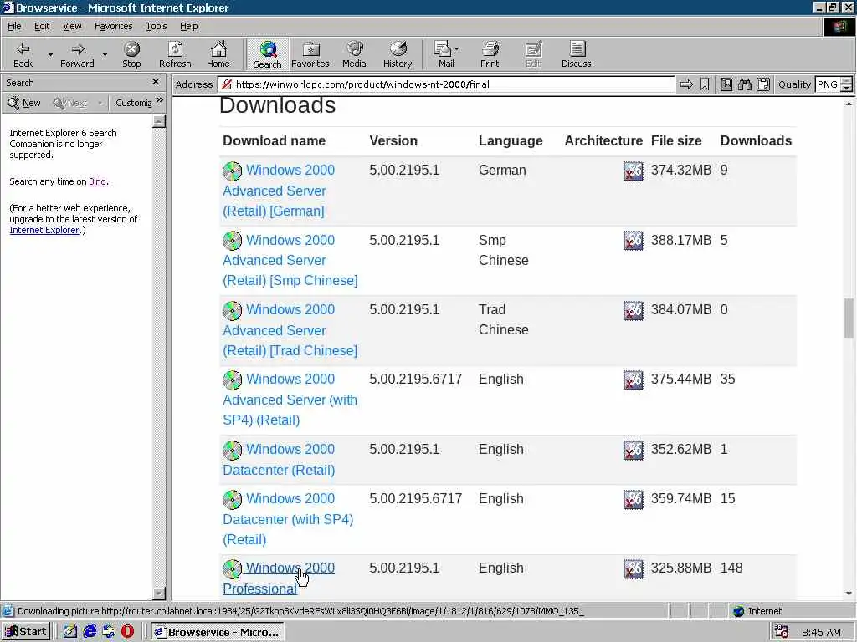This screenshot has height=642, width=857.
Task: Click the binoculars find icon
Action: 744,84
